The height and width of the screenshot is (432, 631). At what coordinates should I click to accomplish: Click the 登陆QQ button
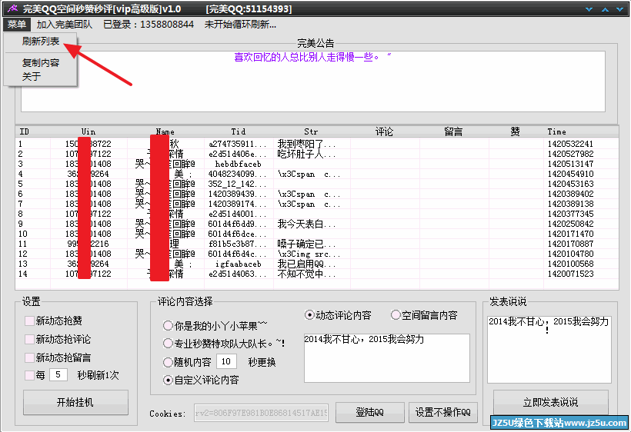[x=370, y=412]
